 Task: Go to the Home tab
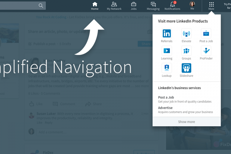(94, 6)
